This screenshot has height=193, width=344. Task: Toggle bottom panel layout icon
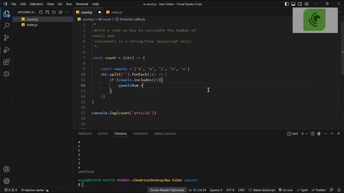click(x=293, y=4)
